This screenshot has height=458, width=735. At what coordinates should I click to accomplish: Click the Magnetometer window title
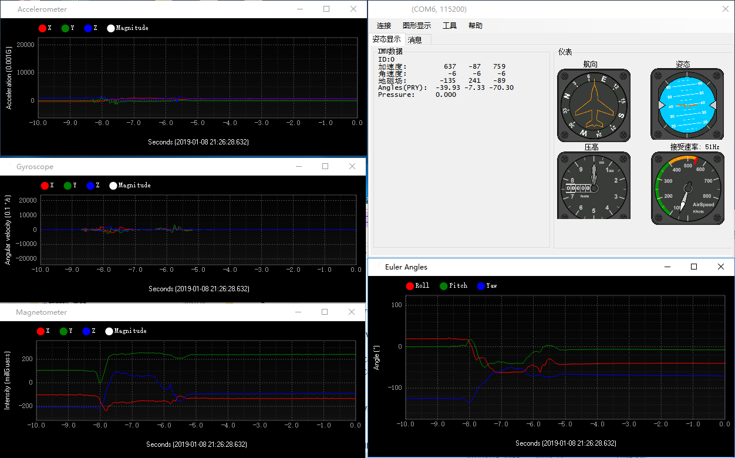tap(42, 312)
